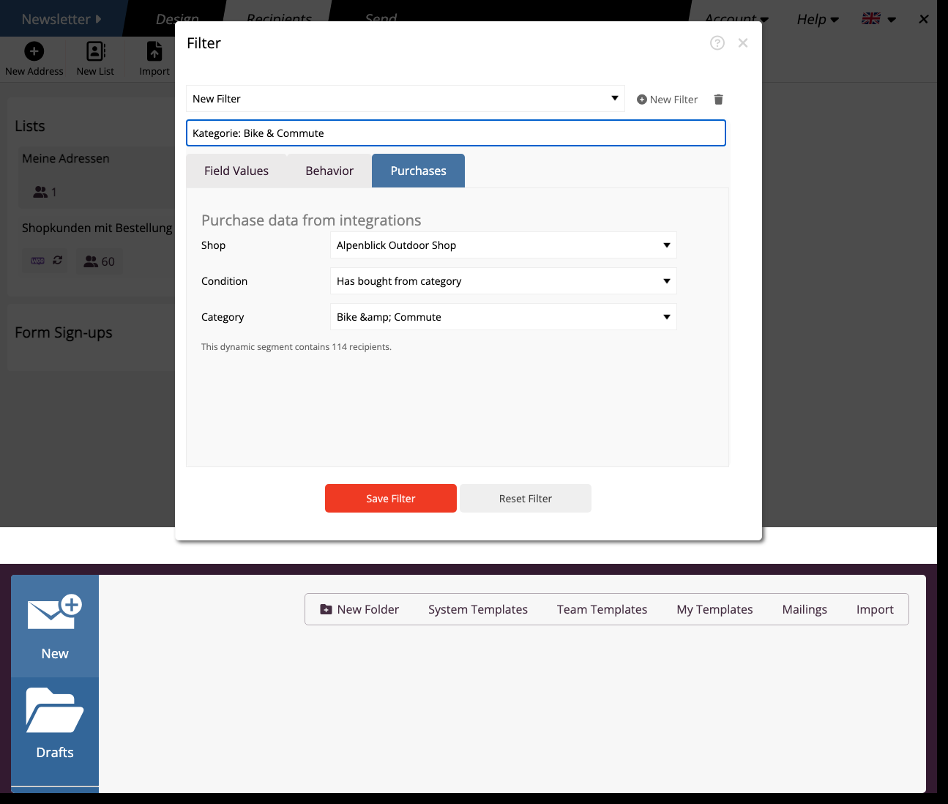Open the language flag dropdown
This screenshot has height=804, width=948.
pos(879,19)
